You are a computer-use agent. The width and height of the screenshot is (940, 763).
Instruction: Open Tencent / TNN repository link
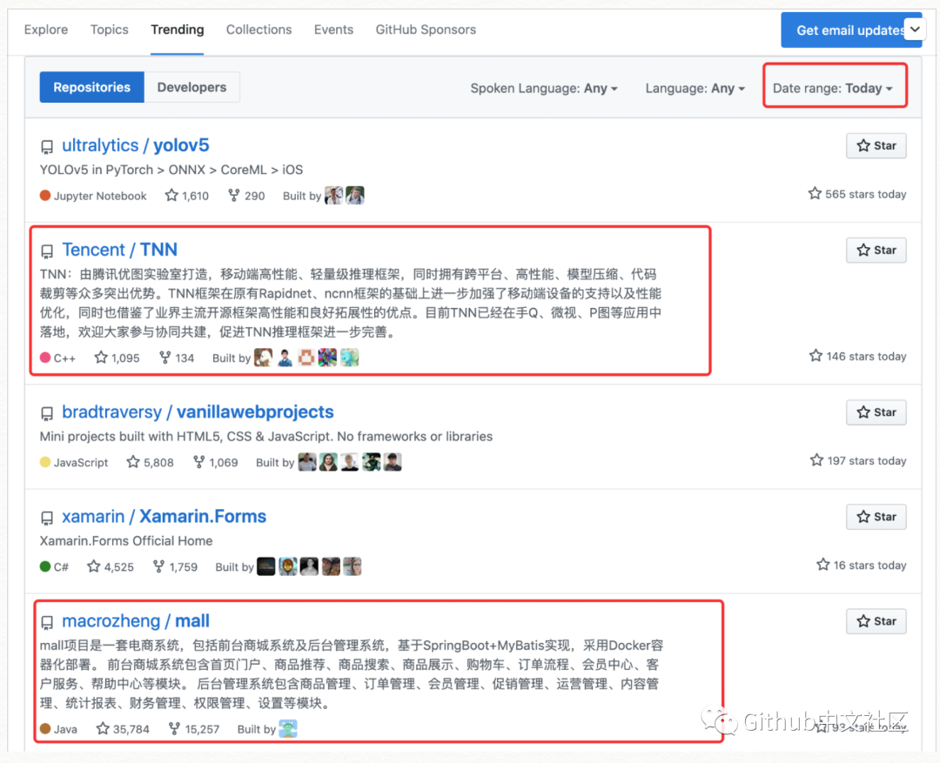click(x=120, y=250)
